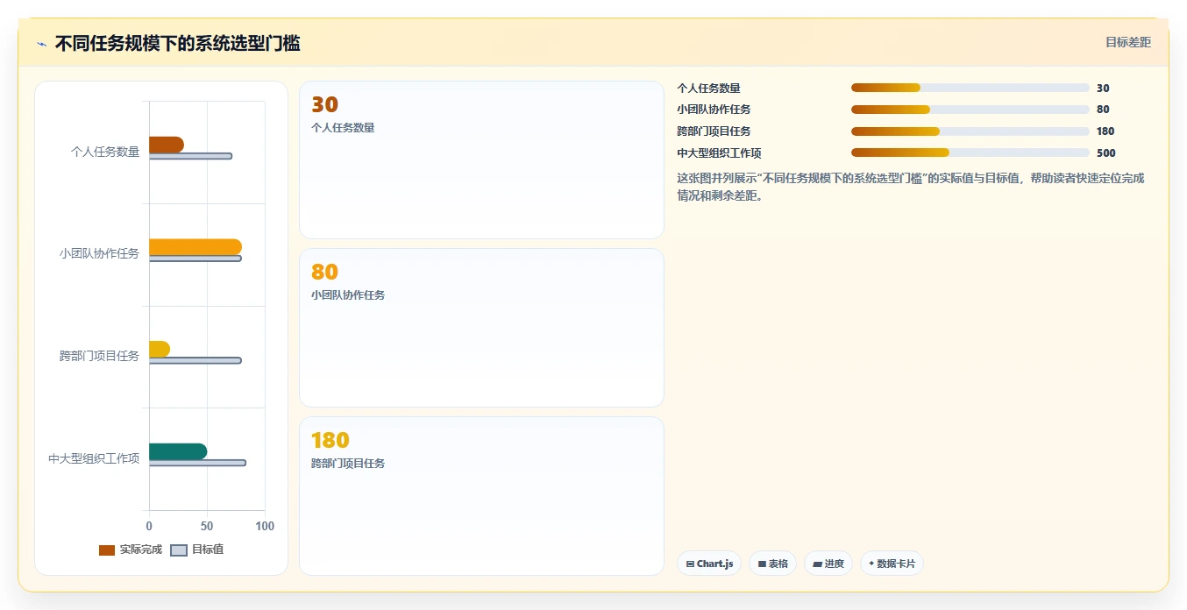Click the value 500 at the progress row end
Viewport: 1187px width, 610px height.
[1106, 152]
